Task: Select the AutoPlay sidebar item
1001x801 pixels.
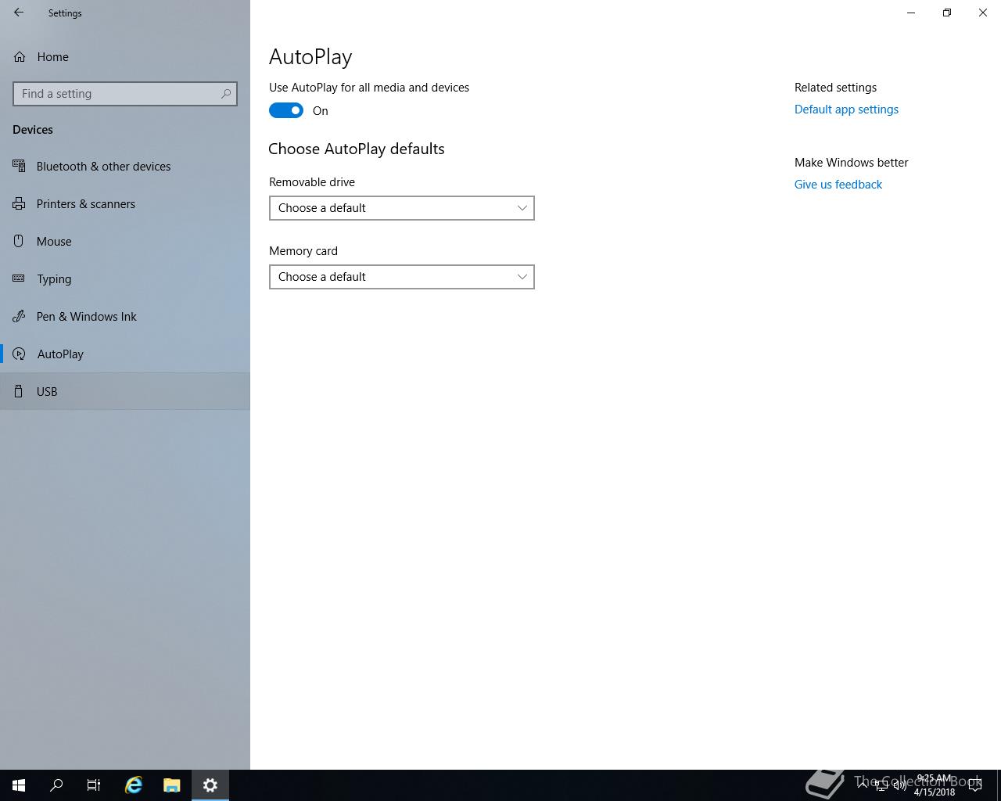Action: [x=125, y=354]
